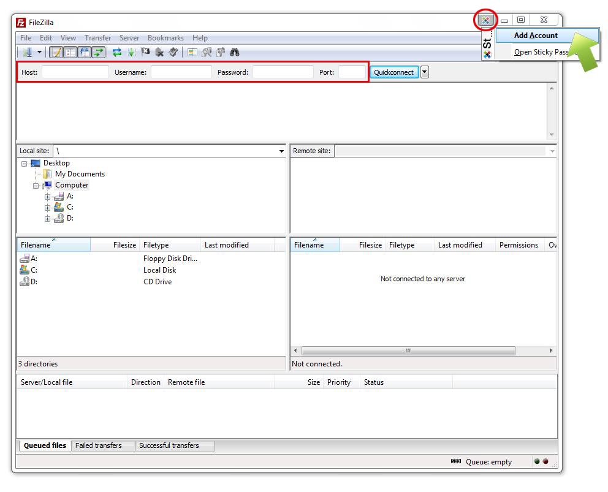Open Remote site path dropdown
Screen dimensions: 608x492
pyautogui.click(x=552, y=151)
